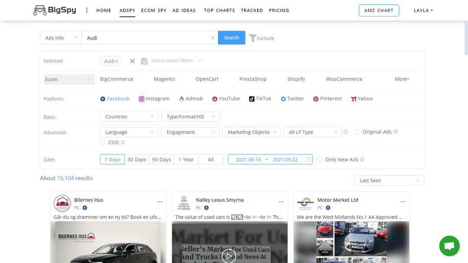
Task: Expand Select saved filters dropdown
Action: (176, 61)
